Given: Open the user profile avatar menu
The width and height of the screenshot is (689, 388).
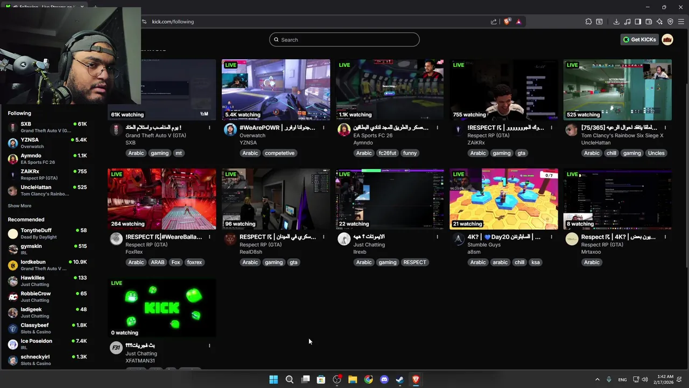Looking at the screenshot, I should click(x=667, y=39).
